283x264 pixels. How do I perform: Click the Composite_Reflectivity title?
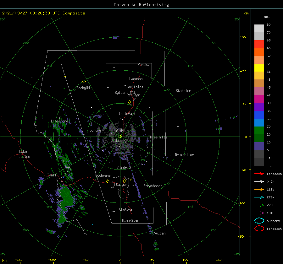pyautogui.click(x=141, y=5)
